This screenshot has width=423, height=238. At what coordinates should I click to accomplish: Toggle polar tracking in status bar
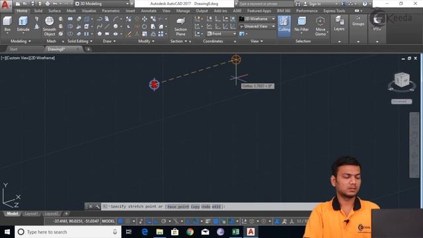pos(163,221)
